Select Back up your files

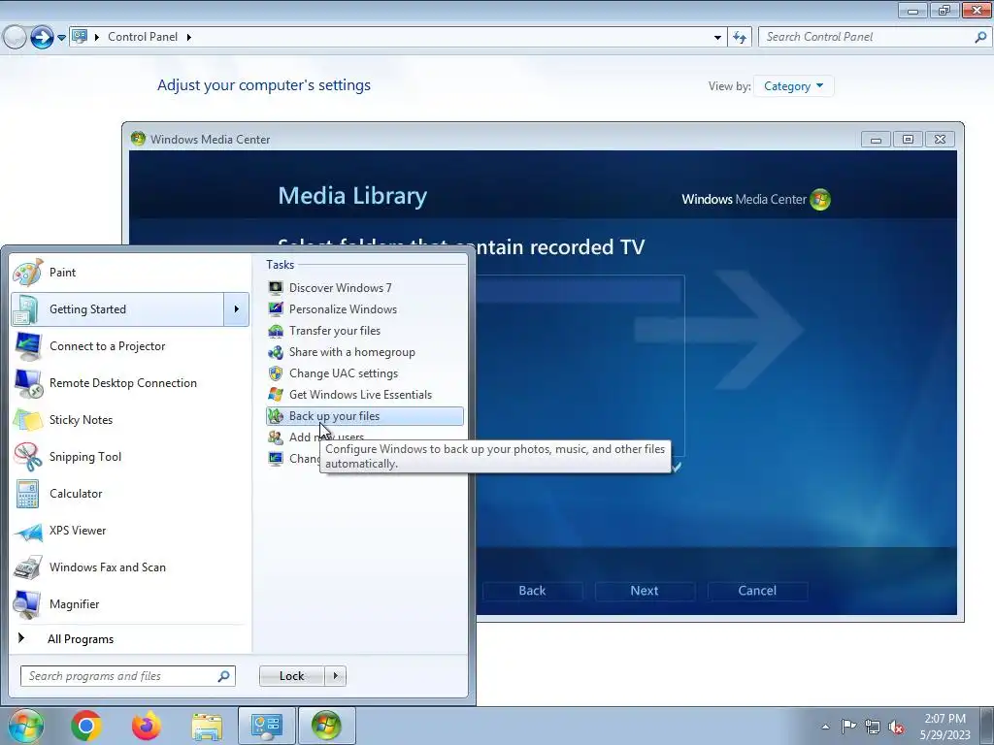click(365, 416)
